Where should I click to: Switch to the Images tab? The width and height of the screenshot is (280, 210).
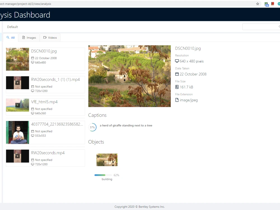29,37
